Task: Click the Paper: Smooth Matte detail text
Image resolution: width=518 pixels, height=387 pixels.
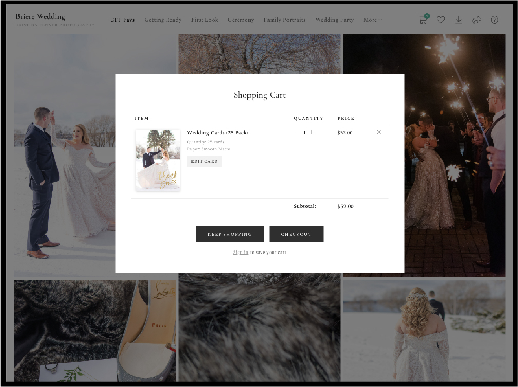Action: [x=208, y=149]
